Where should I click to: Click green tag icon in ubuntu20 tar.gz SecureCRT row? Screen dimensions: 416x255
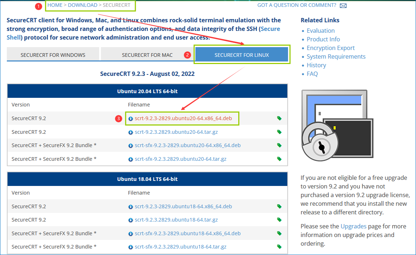pos(279,132)
